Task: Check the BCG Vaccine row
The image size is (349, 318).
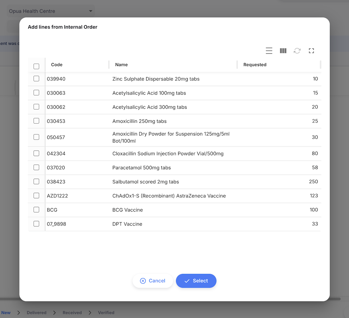Action: [x=36, y=210]
